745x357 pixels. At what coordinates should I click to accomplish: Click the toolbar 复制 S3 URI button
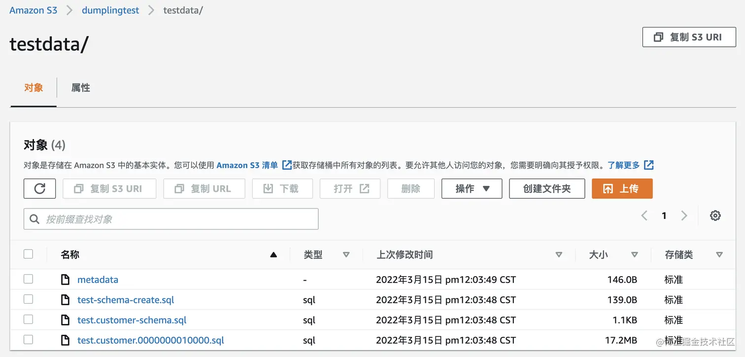[109, 188]
